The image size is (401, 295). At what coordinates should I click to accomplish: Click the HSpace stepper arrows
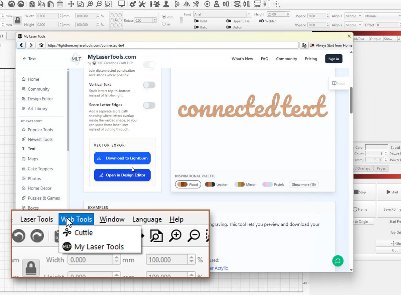[328, 16]
